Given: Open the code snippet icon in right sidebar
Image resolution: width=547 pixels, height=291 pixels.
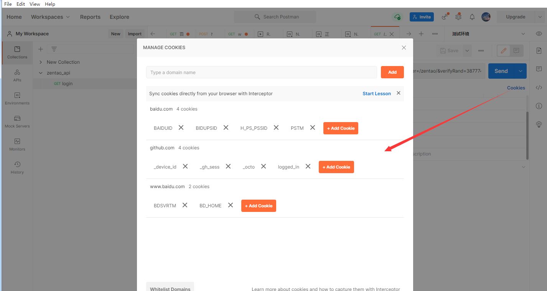Looking at the screenshot, I should point(539,87).
